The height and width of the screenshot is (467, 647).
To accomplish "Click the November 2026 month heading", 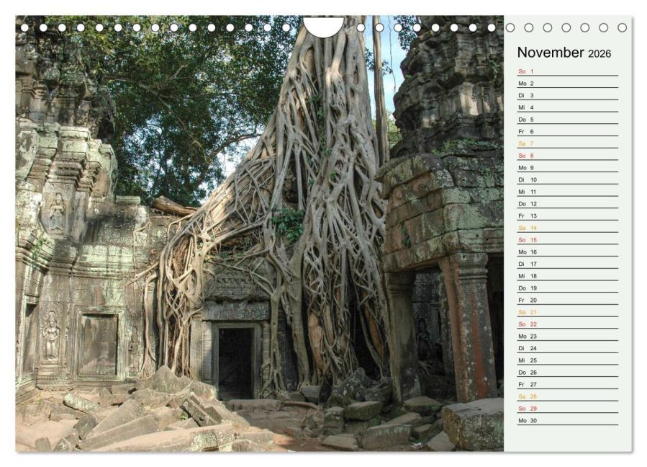I will (564, 53).
